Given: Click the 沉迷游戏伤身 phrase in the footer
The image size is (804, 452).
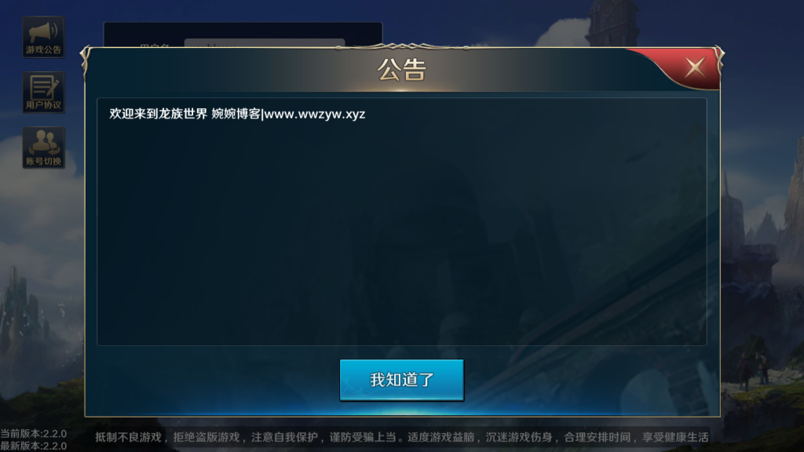Looking at the screenshot, I should [519, 437].
